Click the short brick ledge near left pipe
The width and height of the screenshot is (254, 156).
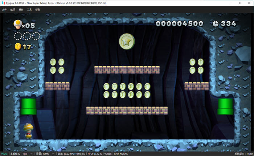[x=57, y=86]
